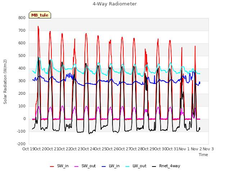230x173 pixels.
Task: Click the 100 y-axis tick label
Action: point(22,106)
